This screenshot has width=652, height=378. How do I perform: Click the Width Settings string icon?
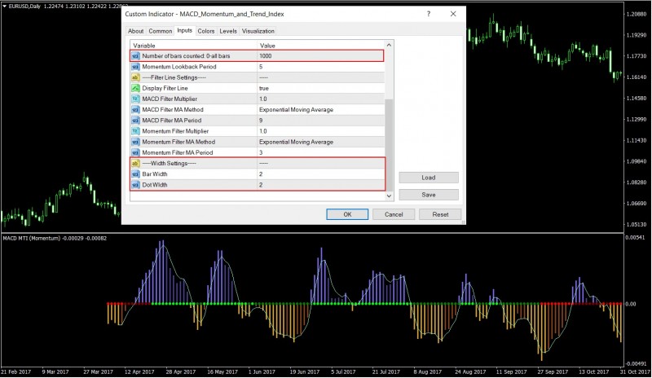pos(135,163)
